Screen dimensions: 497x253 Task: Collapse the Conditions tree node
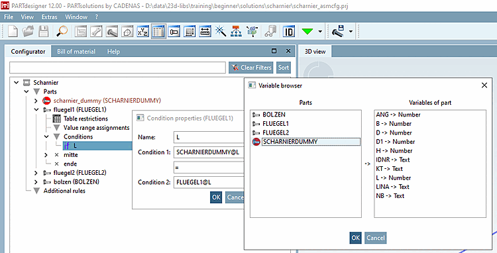pyautogui.click(x=46, y=137)
